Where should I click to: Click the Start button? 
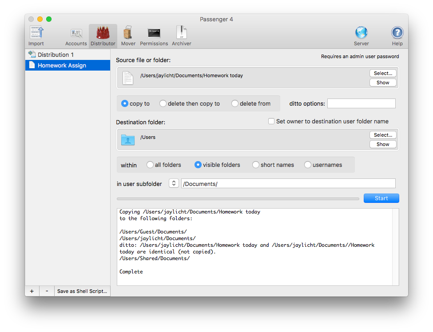[x=381, y=198]
